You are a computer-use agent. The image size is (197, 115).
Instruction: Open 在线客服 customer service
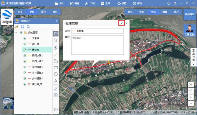click(190, 31)
